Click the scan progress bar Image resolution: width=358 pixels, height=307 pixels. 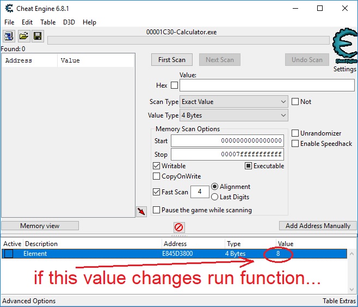pyautogui.click(x=188, y=40)
